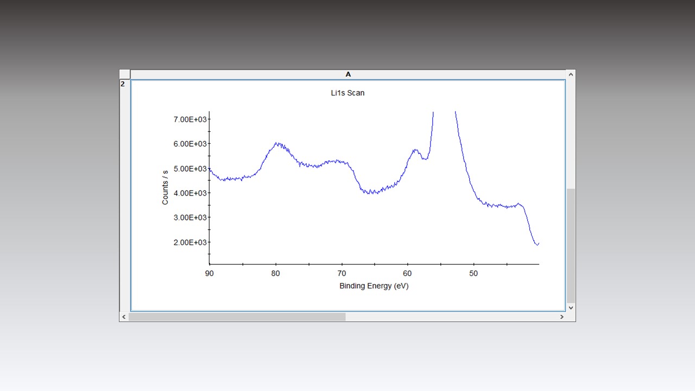Click the horizontal scrollbar right arrow
Screen dimensions: 695x391
point(562,317)
